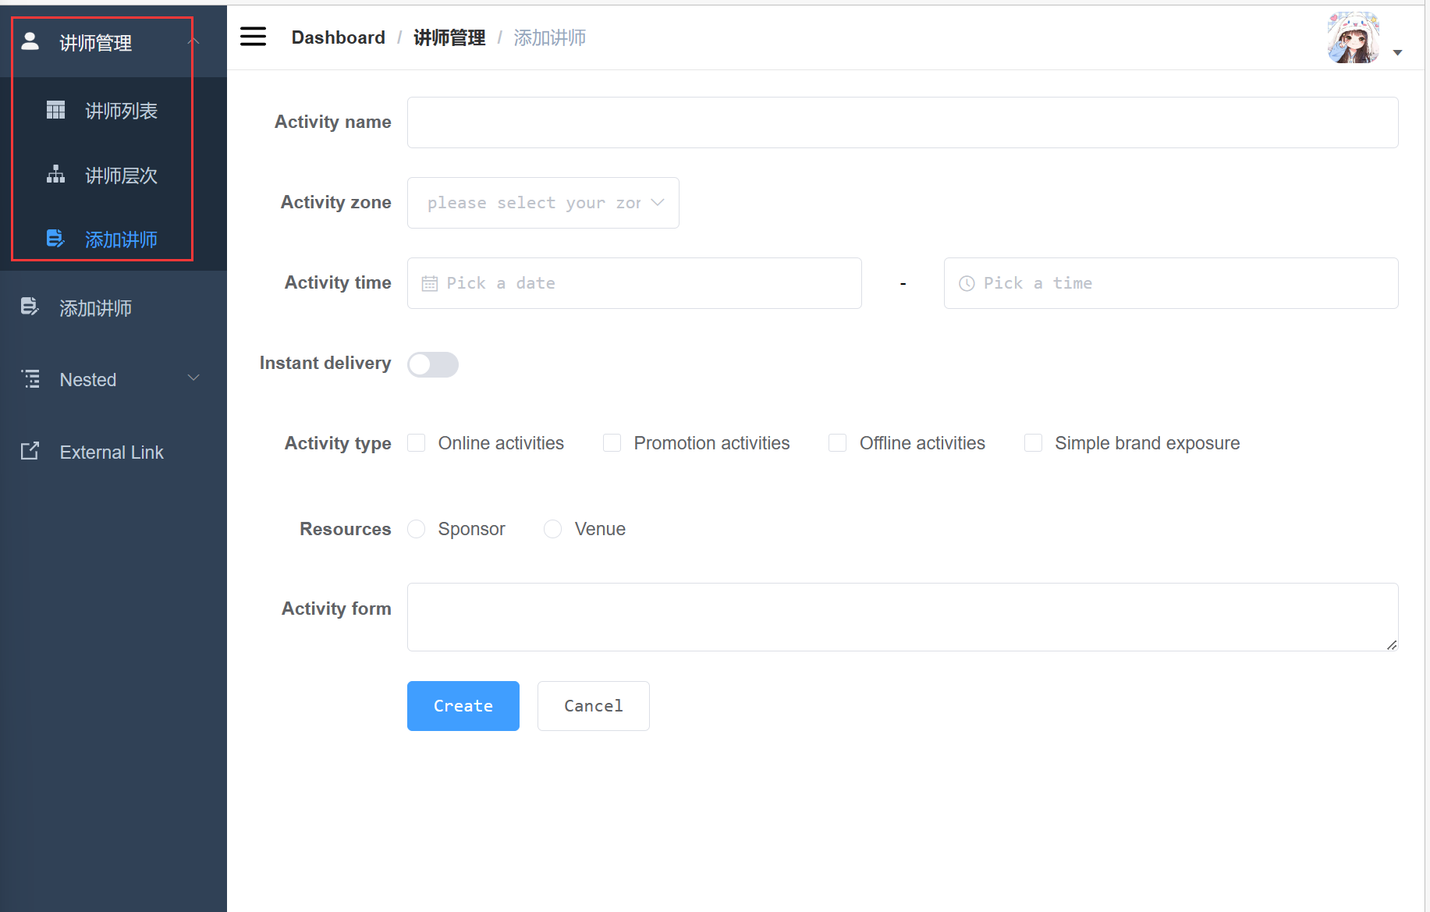
Task: Click the person icon beside 讲师管理
Action: [x=30, y=42]
